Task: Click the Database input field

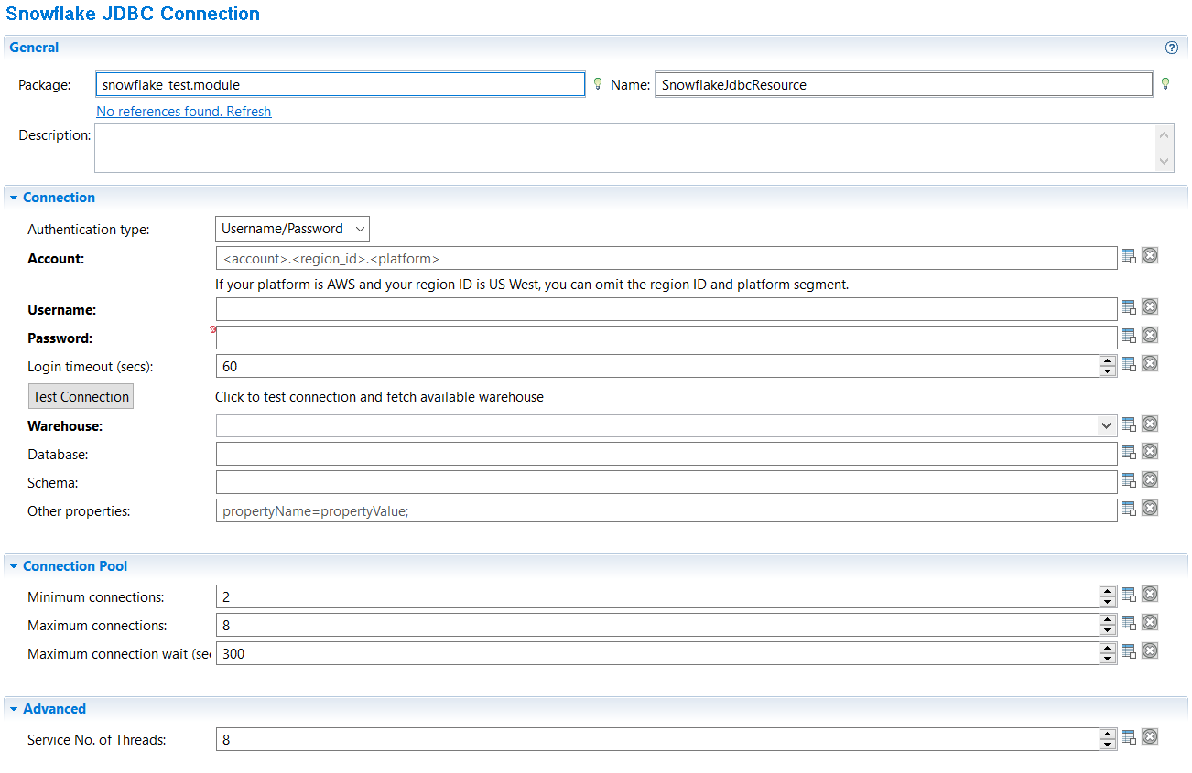Action: (x=666, y=454)
